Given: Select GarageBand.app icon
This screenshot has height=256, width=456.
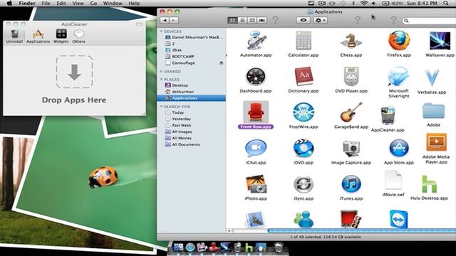Looking at the screenshot, I should (351, 112).
